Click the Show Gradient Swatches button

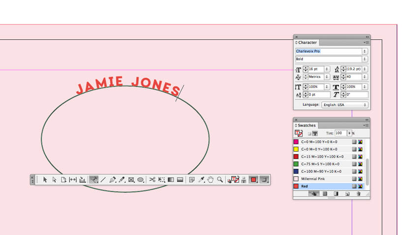click(x=336, y=194)
